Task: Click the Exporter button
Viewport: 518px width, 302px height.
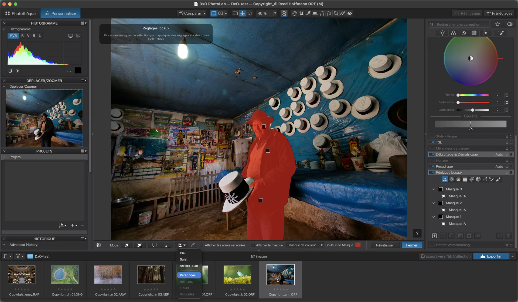Action: coord(491,256)
